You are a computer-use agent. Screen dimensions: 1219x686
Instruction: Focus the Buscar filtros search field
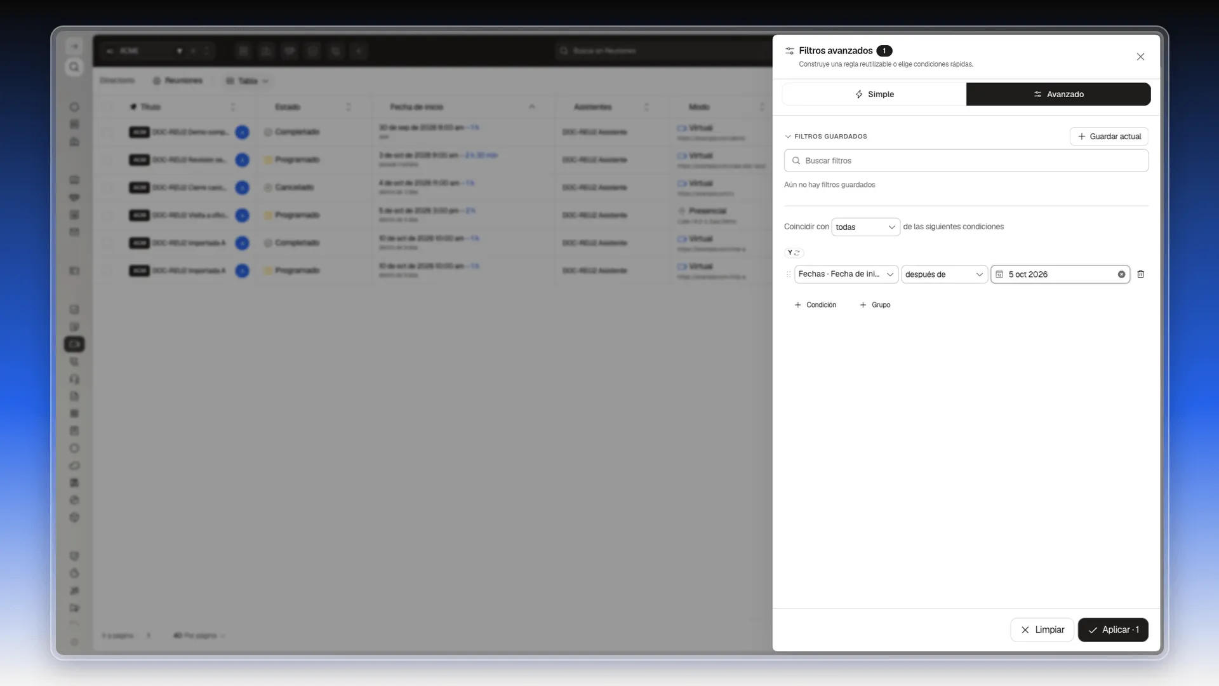tap(966, 161)
